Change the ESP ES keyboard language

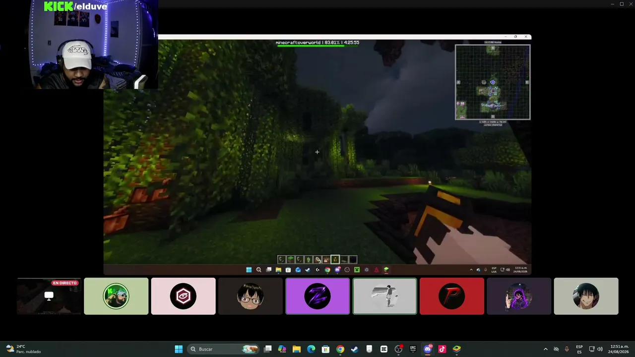(x=579, y=349)
